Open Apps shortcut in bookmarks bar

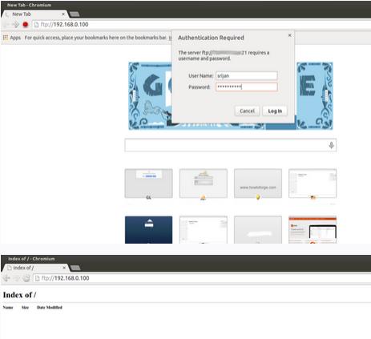12,38
